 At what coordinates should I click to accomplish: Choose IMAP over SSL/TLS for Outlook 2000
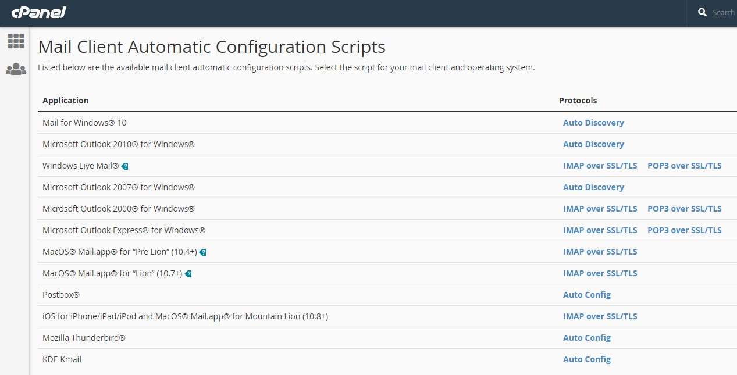click(600, 209)
